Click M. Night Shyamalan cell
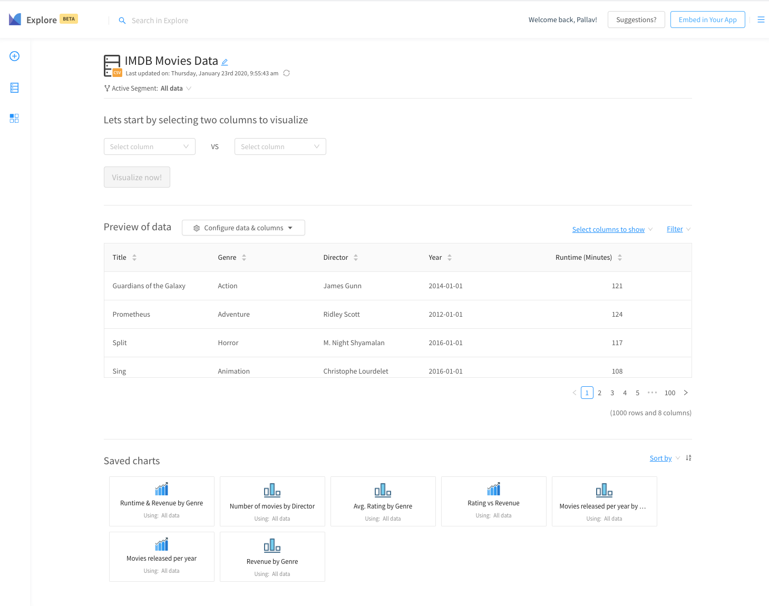The image size is (769, 606). [x=354, y=343]
